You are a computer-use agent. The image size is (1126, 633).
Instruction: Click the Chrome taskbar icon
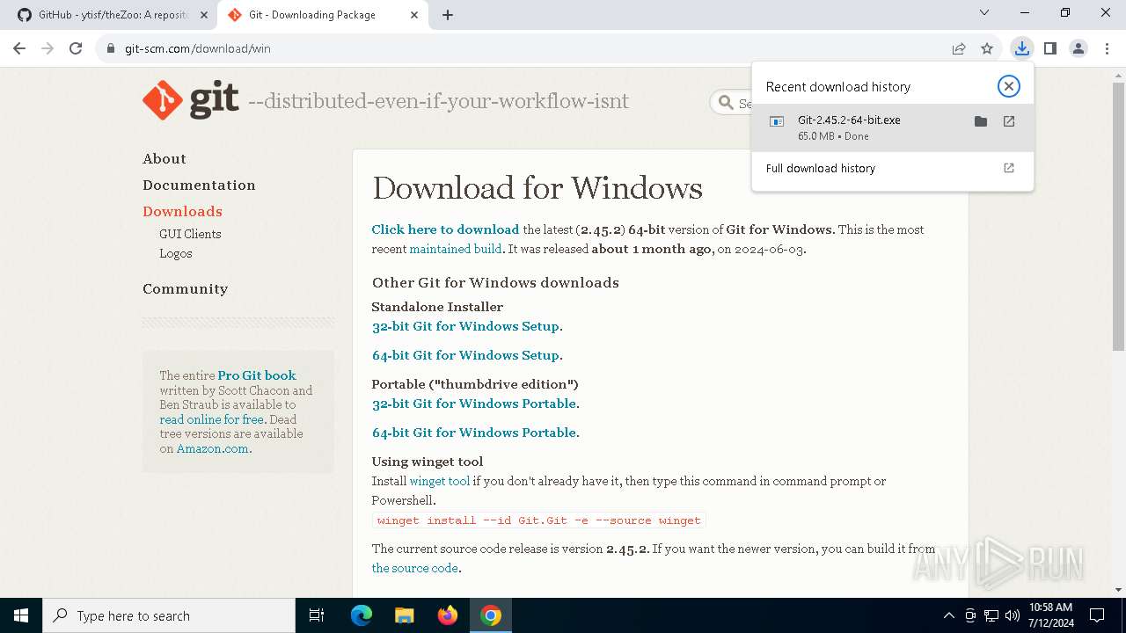[491, 615]
